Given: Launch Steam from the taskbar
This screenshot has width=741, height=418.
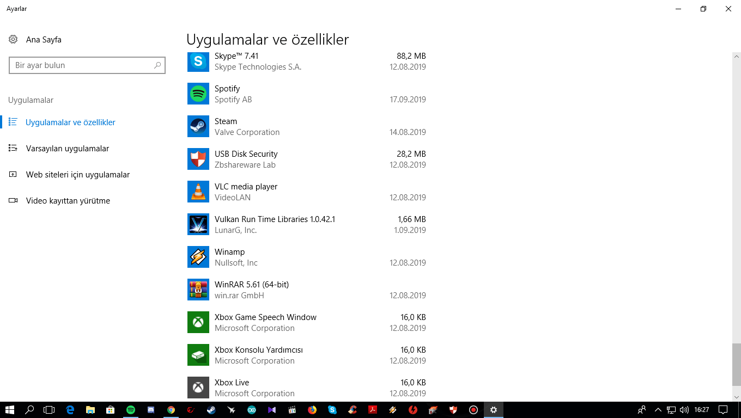Looking at the screenshot, I should (x=211, y=410).
